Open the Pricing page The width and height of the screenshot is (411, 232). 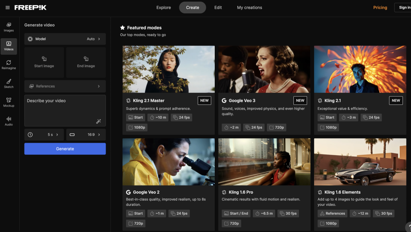(x=380, y=8)
